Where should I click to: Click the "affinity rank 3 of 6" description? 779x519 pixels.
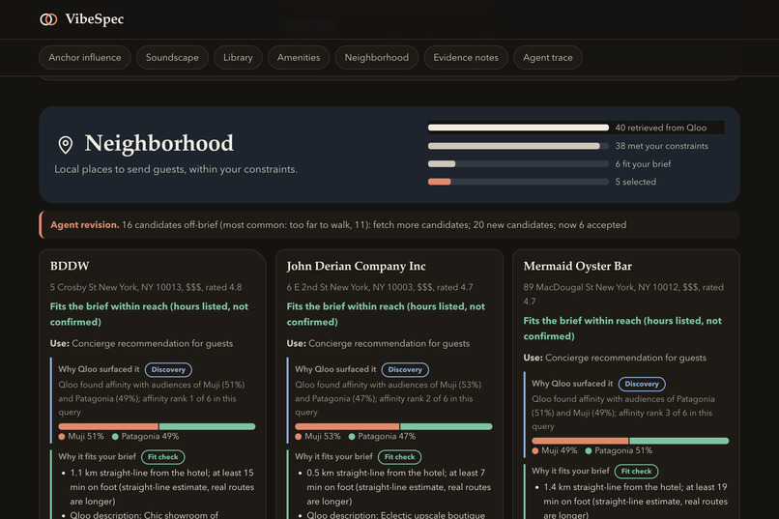(x=623, y=413)
